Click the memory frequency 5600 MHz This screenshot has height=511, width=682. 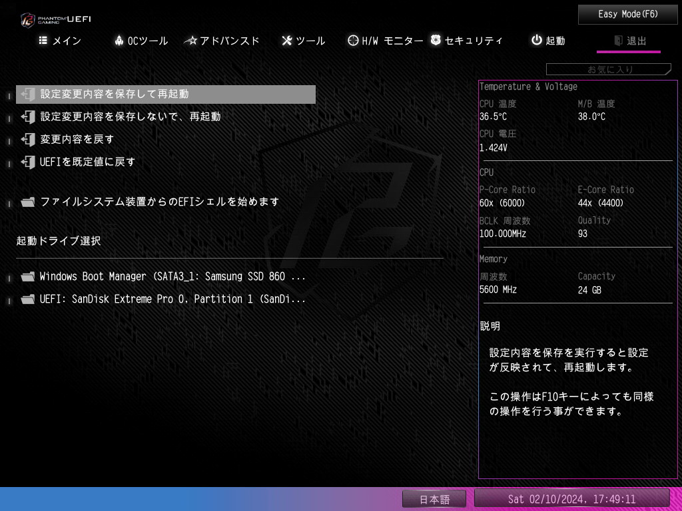[x=498, y=290]
